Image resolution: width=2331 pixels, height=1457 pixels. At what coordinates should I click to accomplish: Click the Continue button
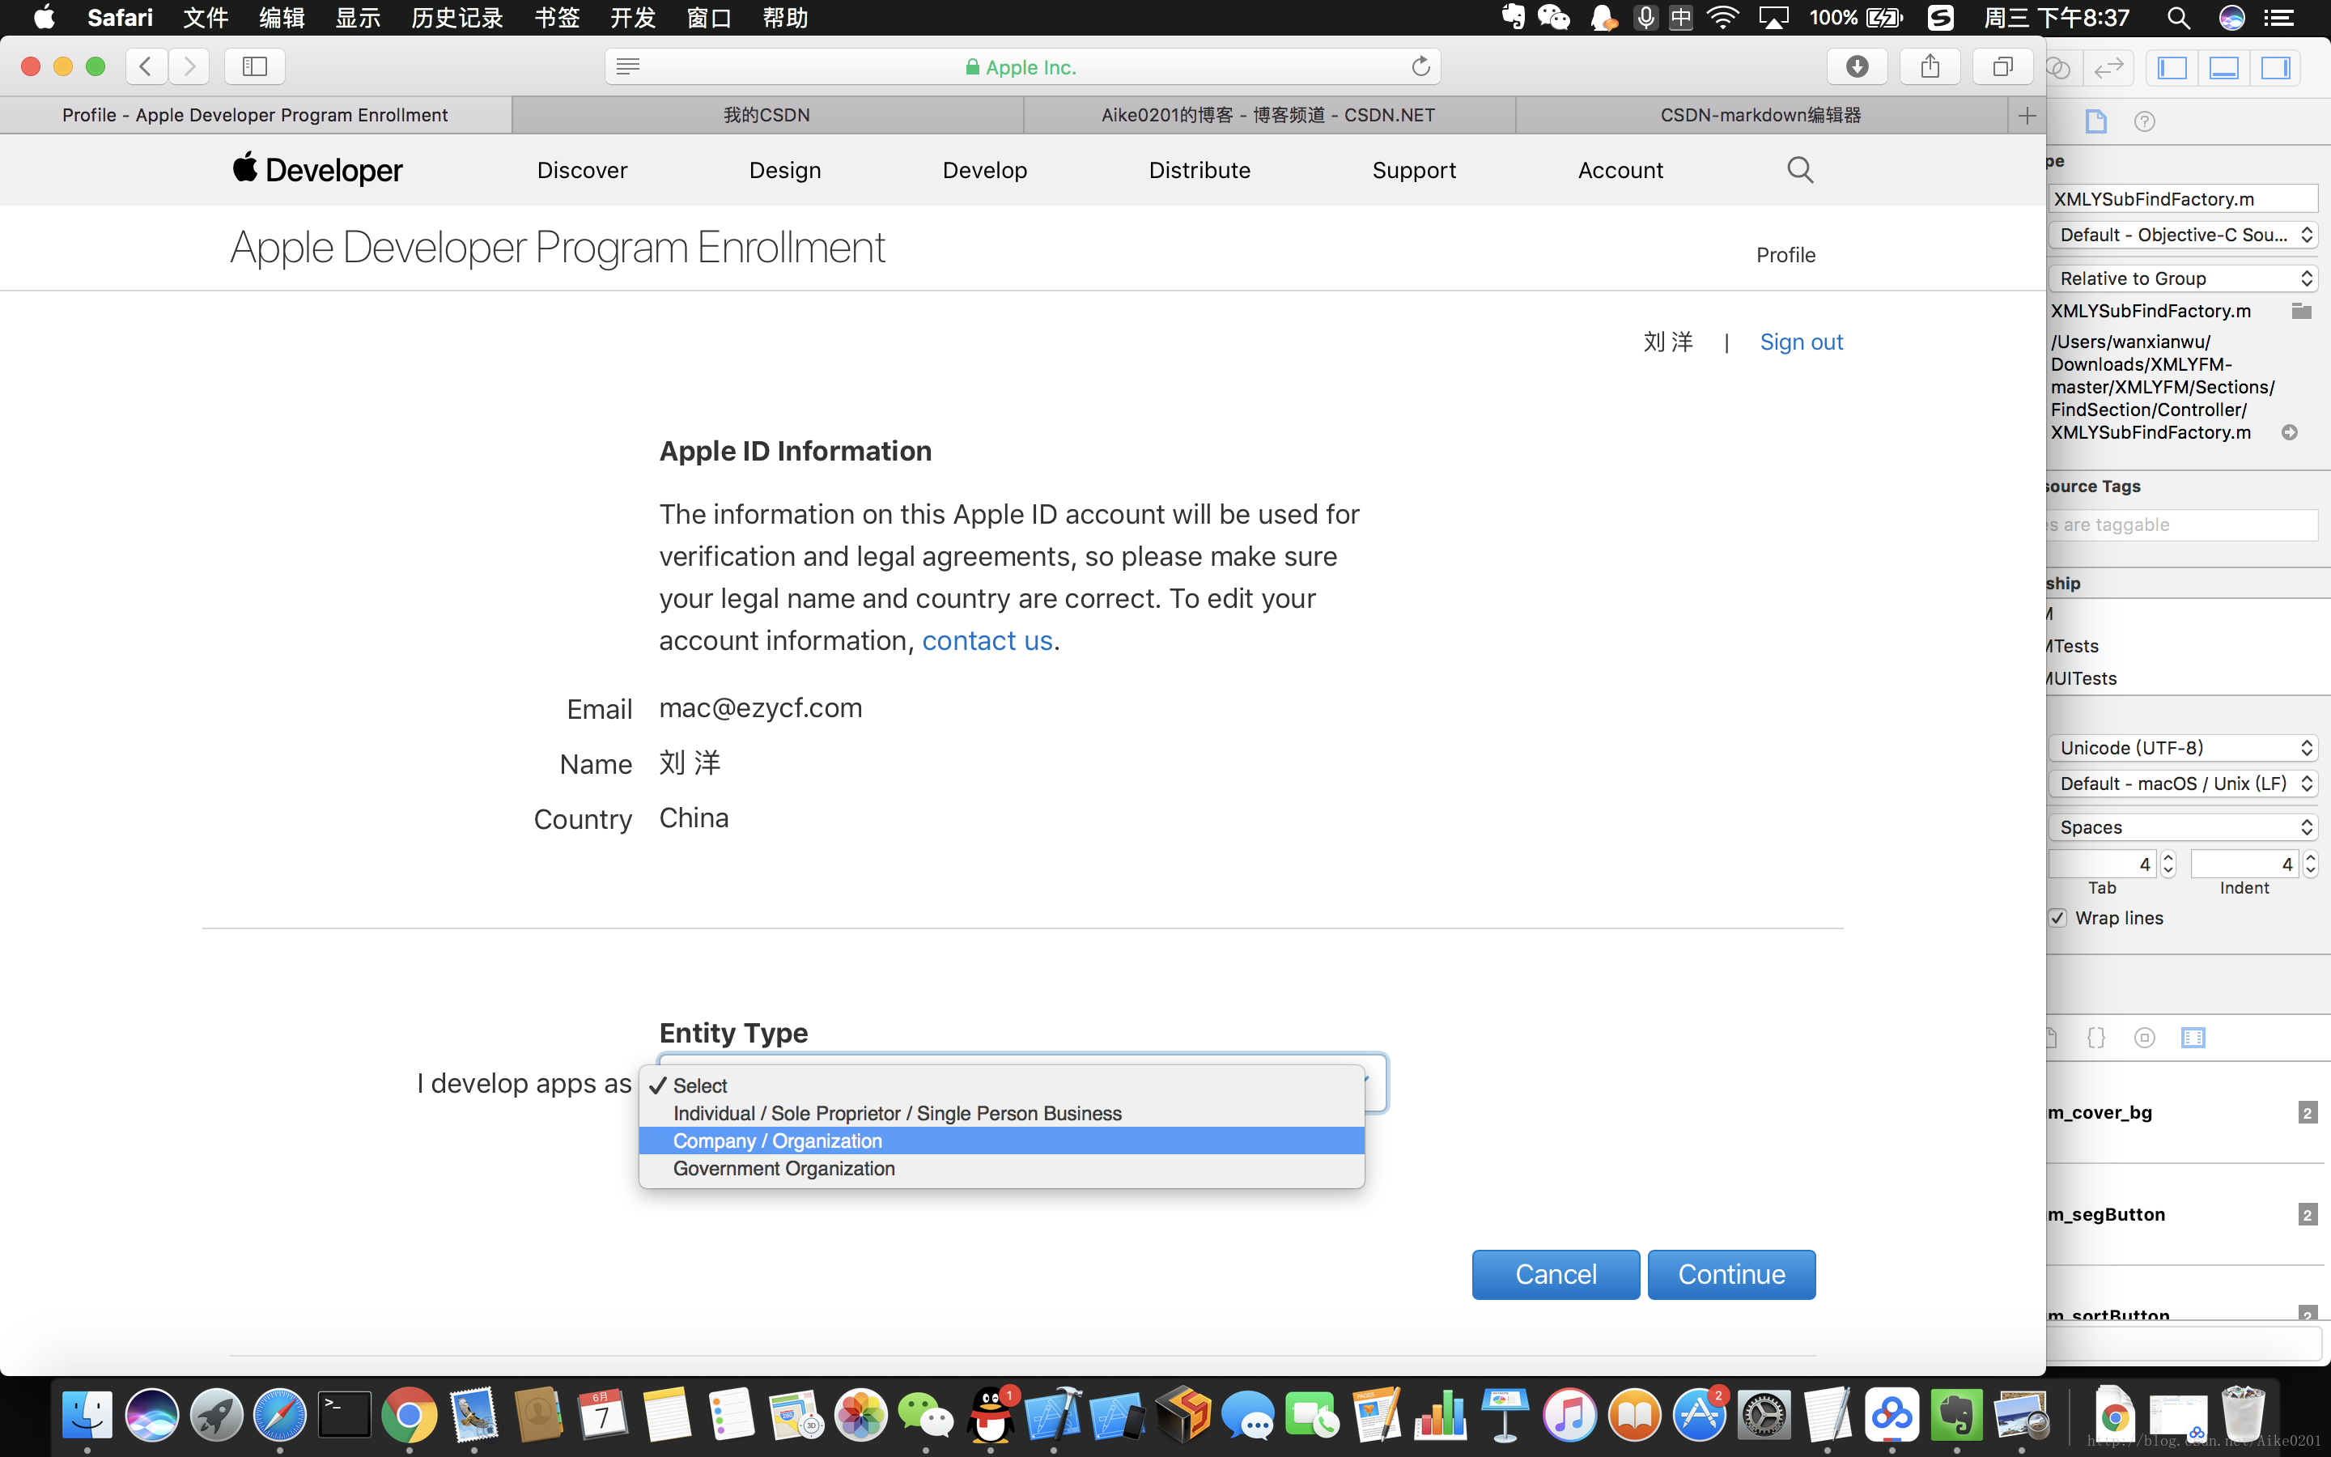point(1731,1274)
